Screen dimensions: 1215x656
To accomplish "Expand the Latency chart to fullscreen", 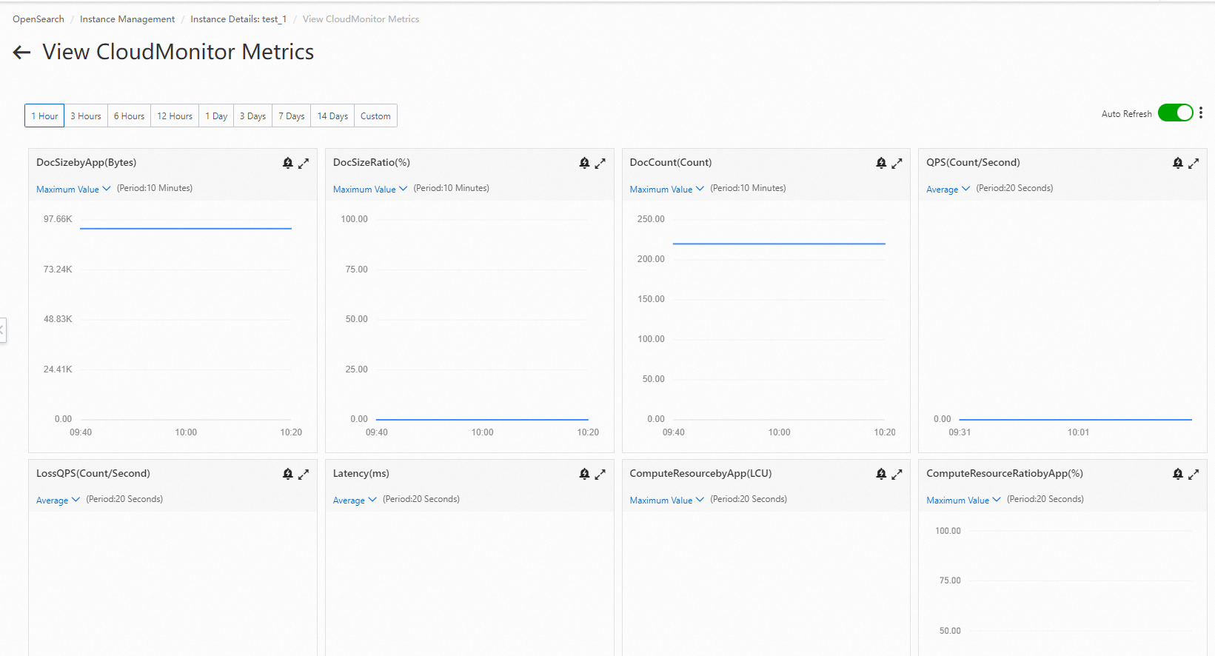I will coord(600,474).
